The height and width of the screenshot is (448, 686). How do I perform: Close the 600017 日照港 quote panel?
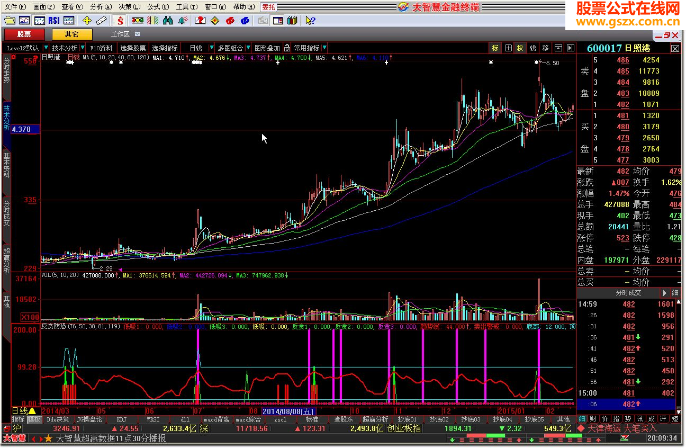675,48
